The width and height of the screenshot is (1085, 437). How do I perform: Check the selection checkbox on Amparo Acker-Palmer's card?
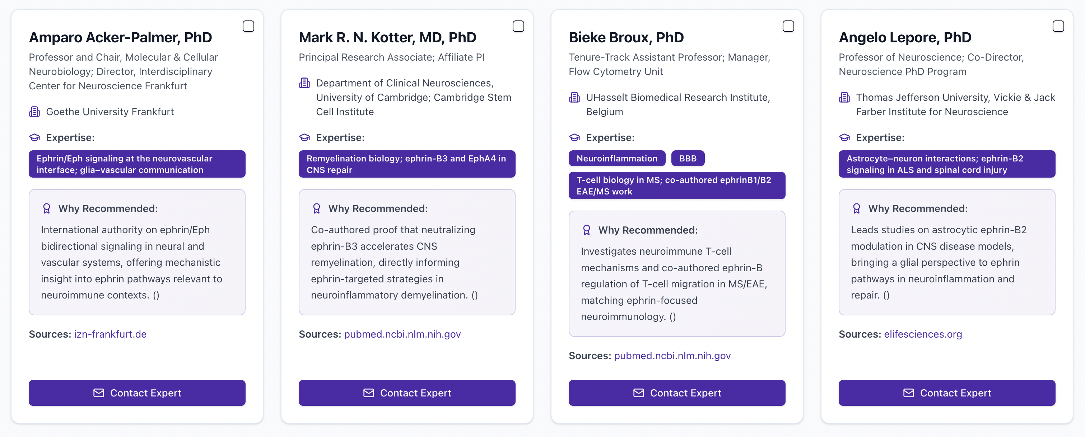pos(248,26)
